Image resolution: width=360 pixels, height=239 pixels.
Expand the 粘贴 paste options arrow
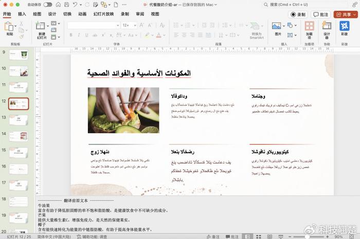(x=15, y=26)
